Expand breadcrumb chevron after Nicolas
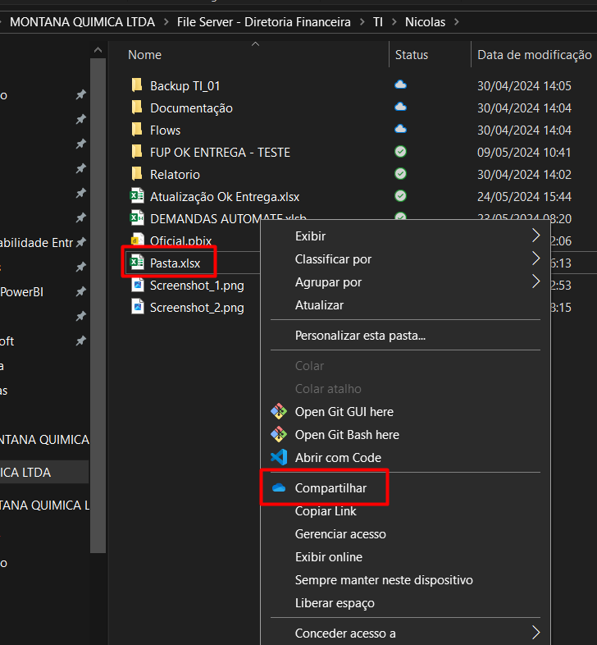The height and width of the screenshot is (645, 597). 457,22
